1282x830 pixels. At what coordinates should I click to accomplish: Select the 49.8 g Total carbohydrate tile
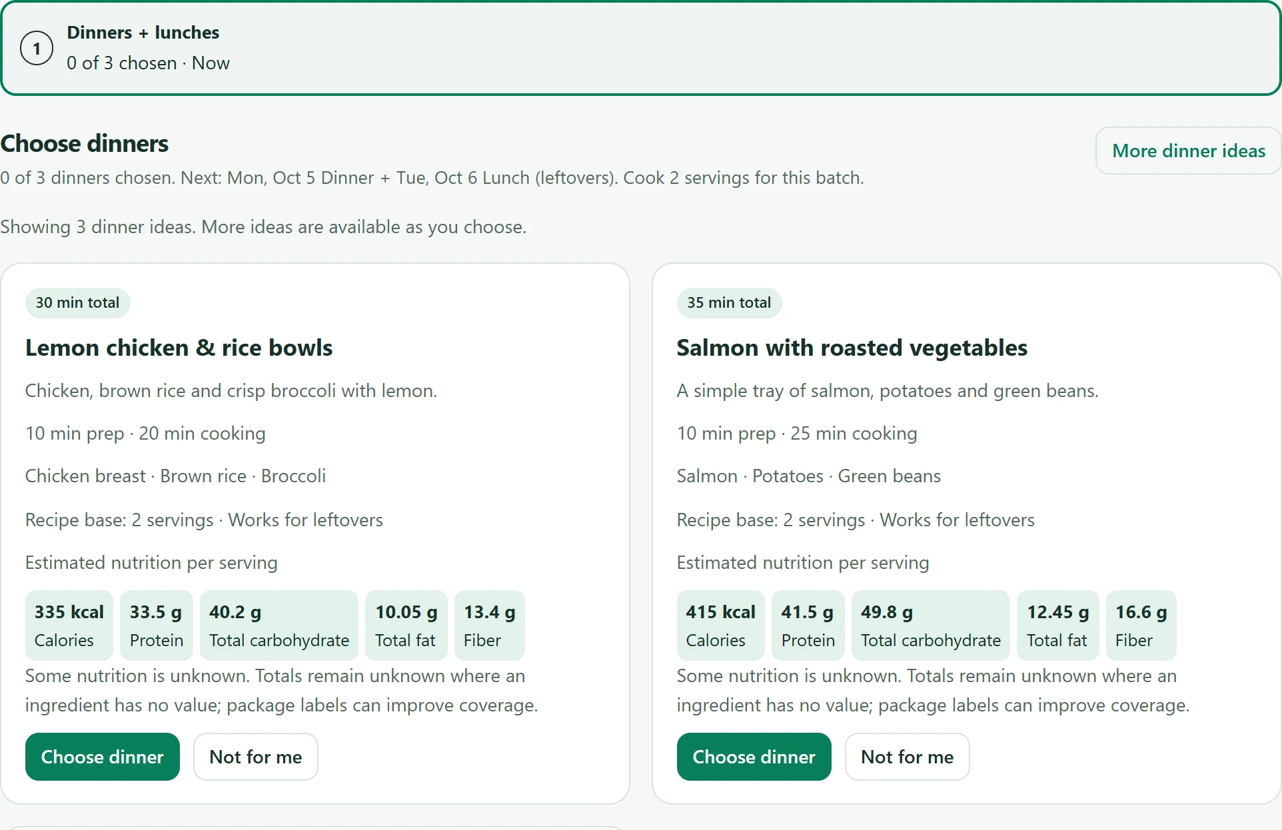[x=931, y=625]
